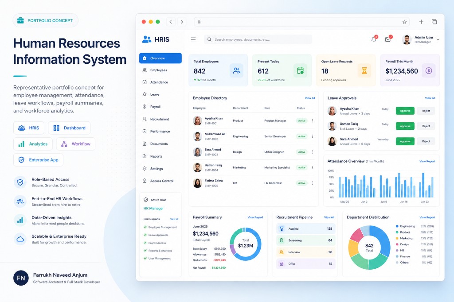Click the browser forward arrow
454x302 pixels.
tap(182, 22)
